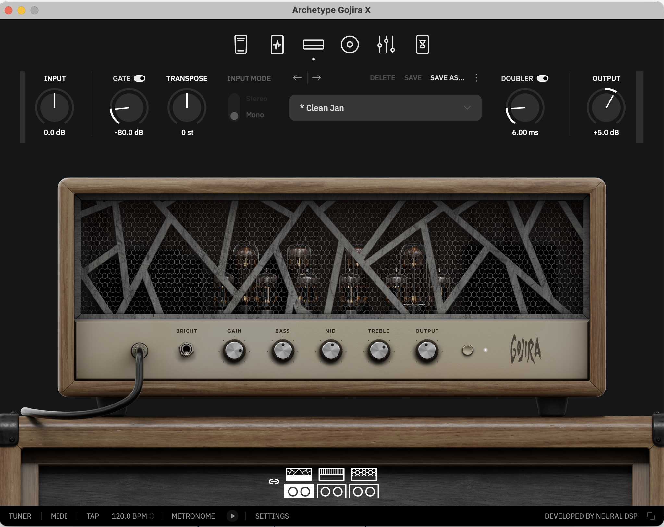664x527 pixels.
Task: Click the Developed by Neural DSP credit
Action: coord(591,516)
